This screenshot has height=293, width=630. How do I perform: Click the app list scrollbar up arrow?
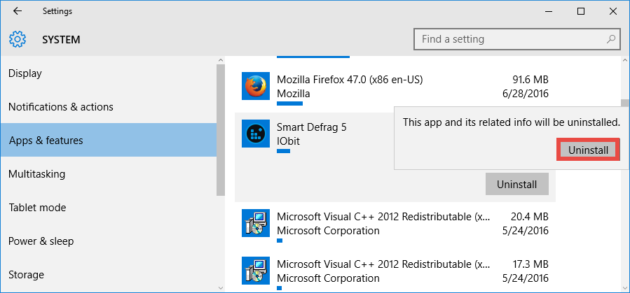point(624,60)
